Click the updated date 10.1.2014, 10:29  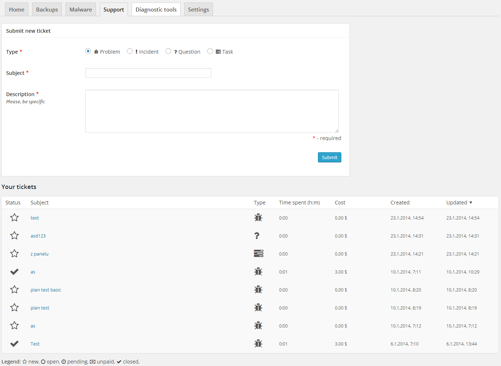463,272
